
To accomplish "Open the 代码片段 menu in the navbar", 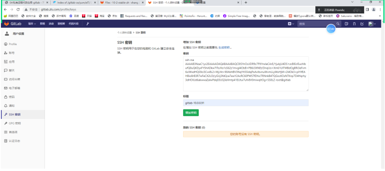I will (73, 24).
